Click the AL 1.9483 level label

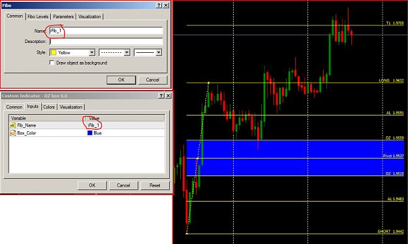pos(396,199)
